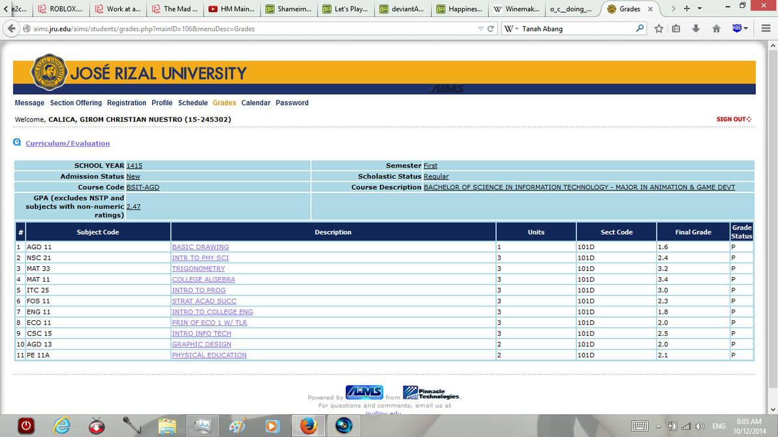778x437 pixels.
Task: Open the Schedule menu item
Action: 193,102
